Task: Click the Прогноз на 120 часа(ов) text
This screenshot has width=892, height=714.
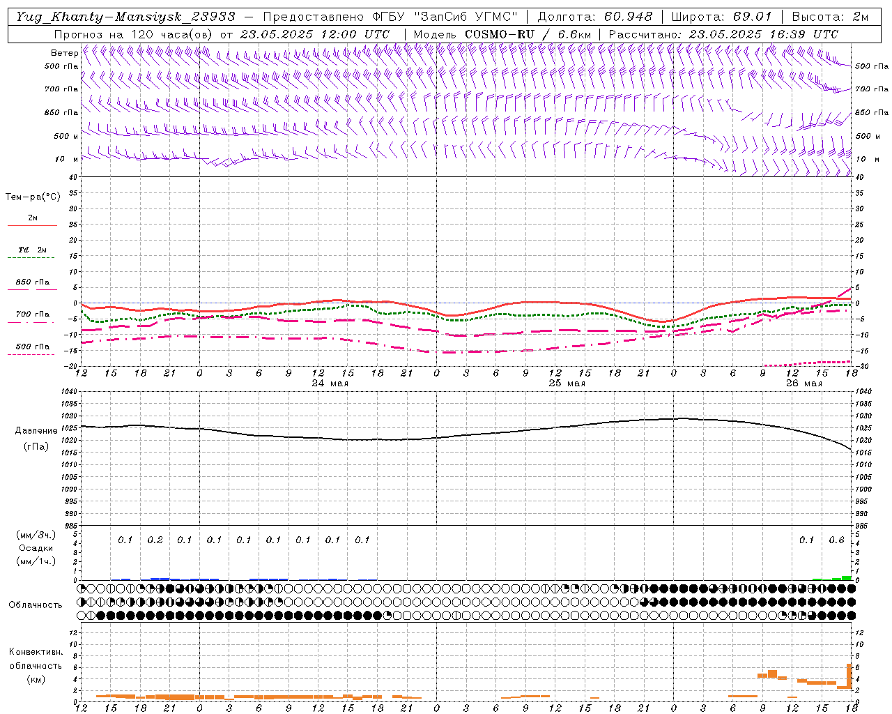Action: (134, 34)
